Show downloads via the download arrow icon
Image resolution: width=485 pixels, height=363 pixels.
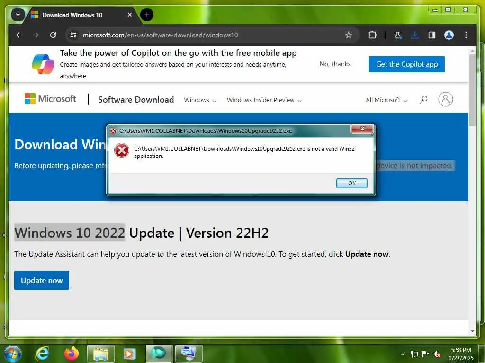pos(415,35)
